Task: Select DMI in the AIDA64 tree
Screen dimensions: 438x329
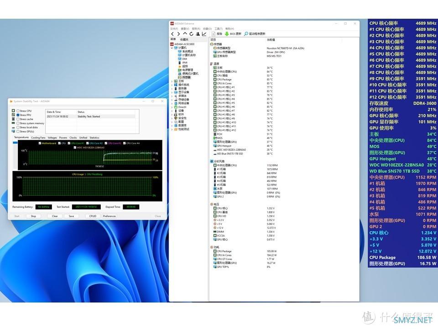Action: click(182, 59)
